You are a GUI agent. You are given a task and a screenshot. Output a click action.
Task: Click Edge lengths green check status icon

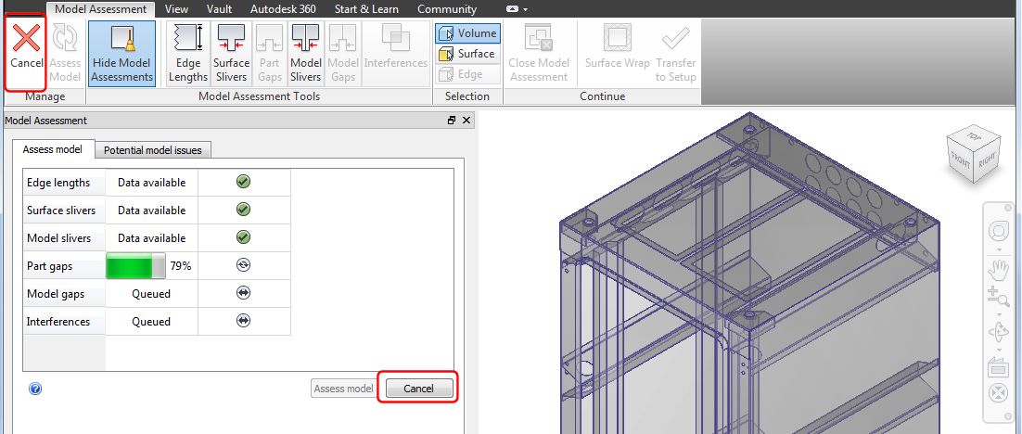243,182
